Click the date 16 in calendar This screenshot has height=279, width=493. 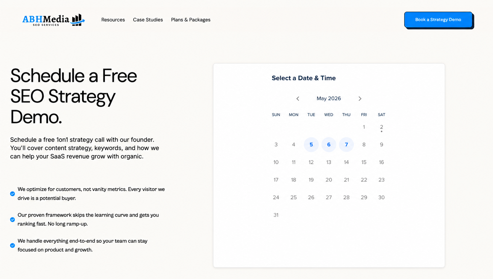coord(381,162)
